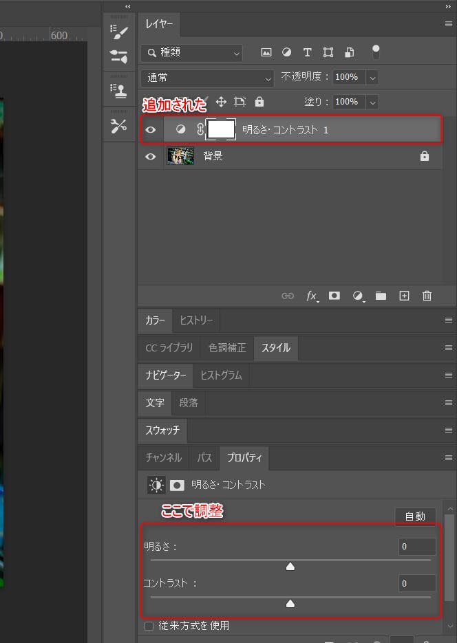Viewport: 457px width, 643px height.
Task: Toggle visibility of the 背景 layer
Action: [x=151, y=156]
